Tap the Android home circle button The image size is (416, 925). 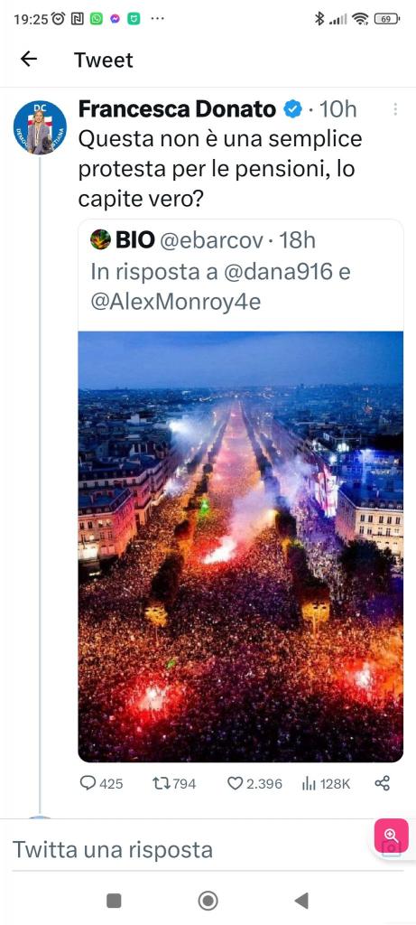(208, 901)
